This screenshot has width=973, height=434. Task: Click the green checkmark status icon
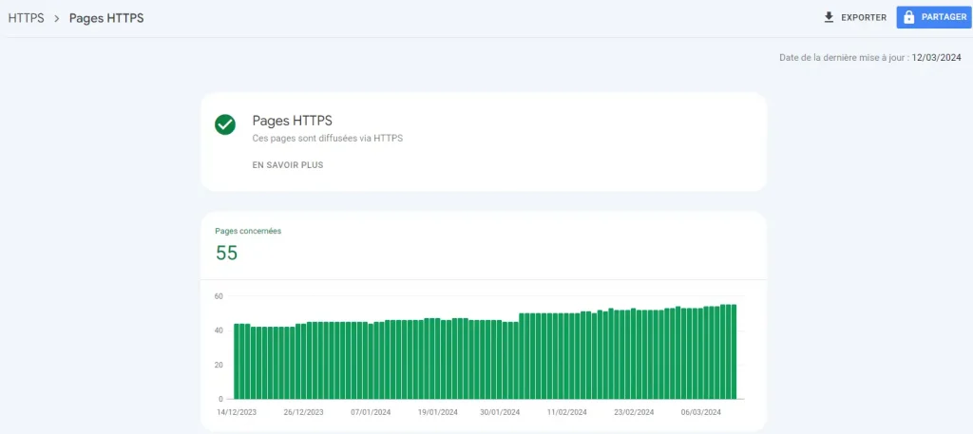(x=225, y=124)
